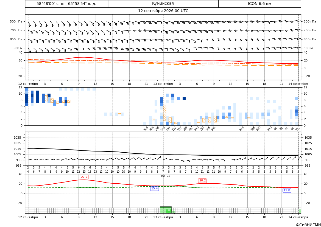
Task: Click the green precipitation bars at 13 сентября
Action: (166, 210)
